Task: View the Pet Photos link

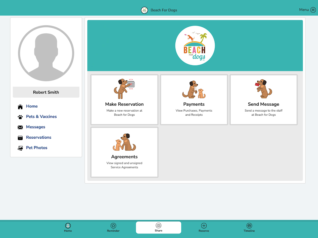Action: pyautogui.click(x=37, y=148)
